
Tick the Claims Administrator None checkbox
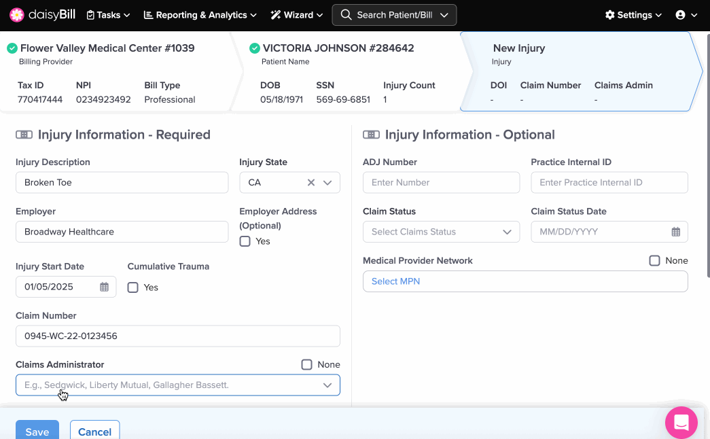(x=307, y=365)
